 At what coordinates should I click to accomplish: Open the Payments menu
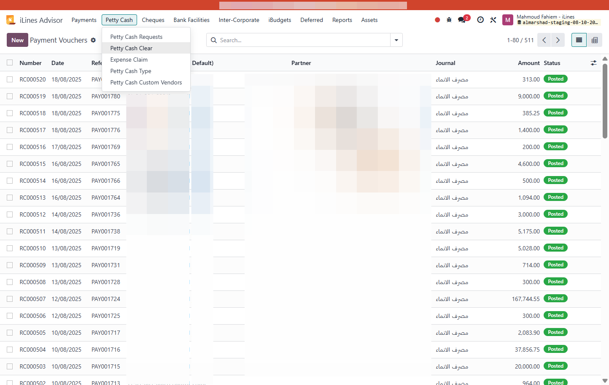pyautogui.click(x=84, y=20)
